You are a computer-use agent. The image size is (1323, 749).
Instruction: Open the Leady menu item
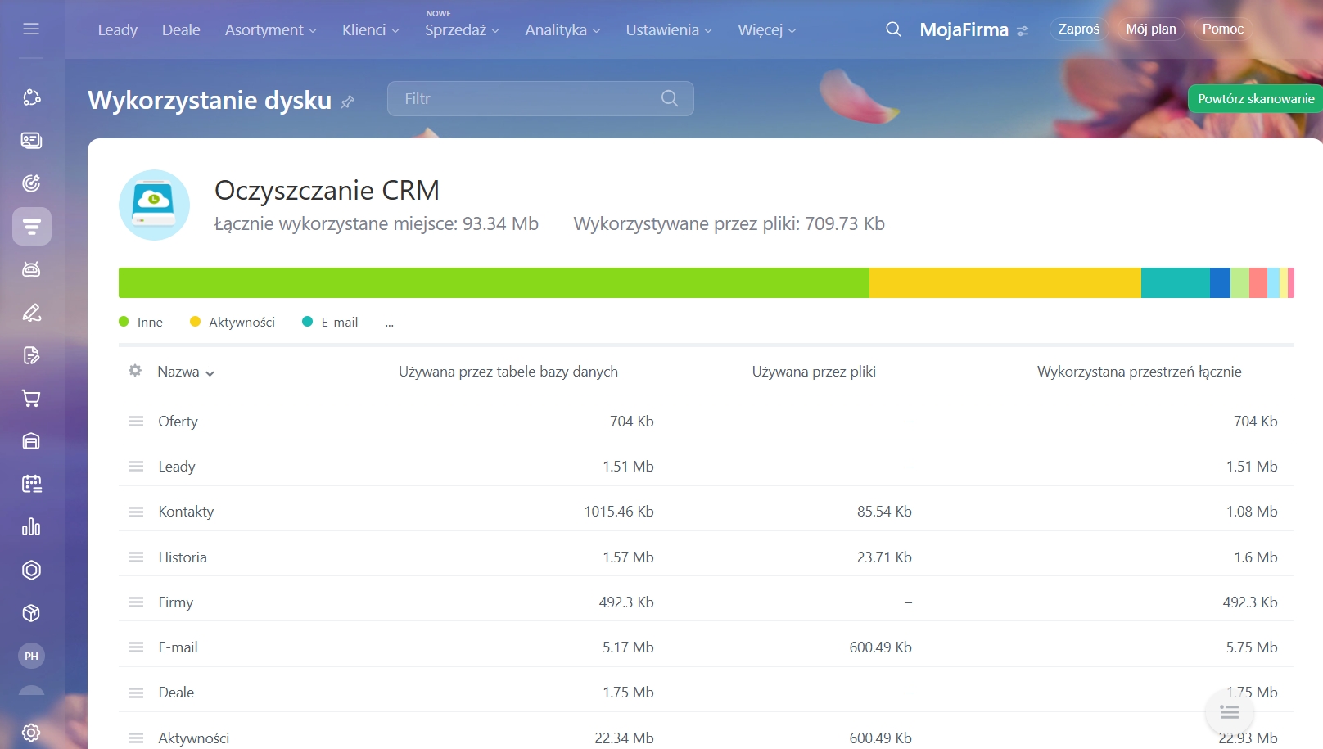(117, 30)
